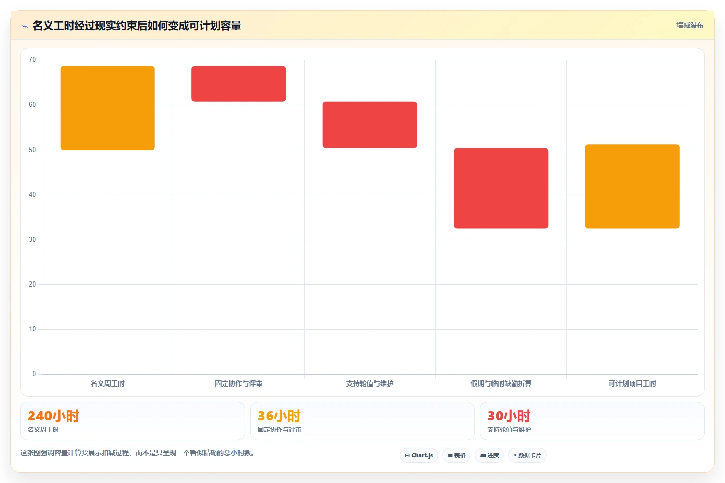Click the 名义周工时 axis label
The height and width of the screenshot is (483, 725).
107,383
